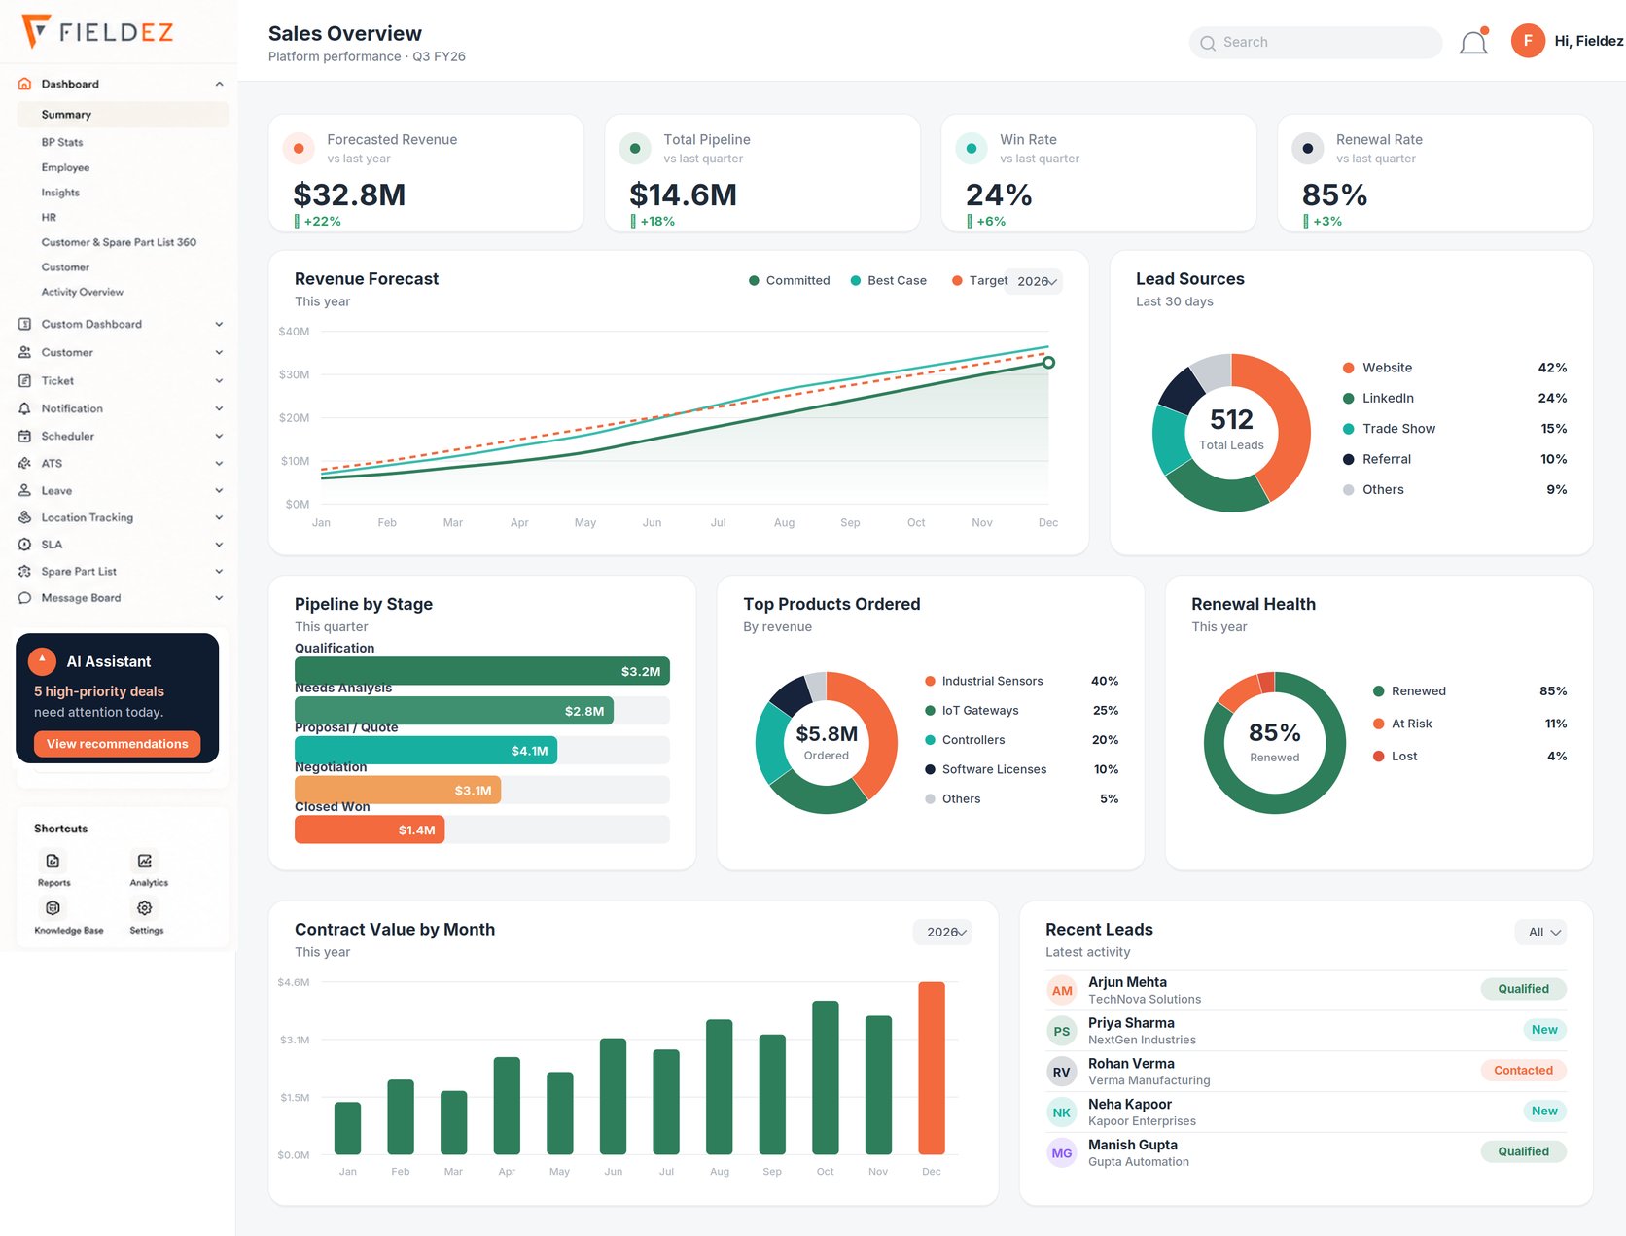Click the Ticket sidebar icon
1626x1236 pixels.
(x=25, y=380)
